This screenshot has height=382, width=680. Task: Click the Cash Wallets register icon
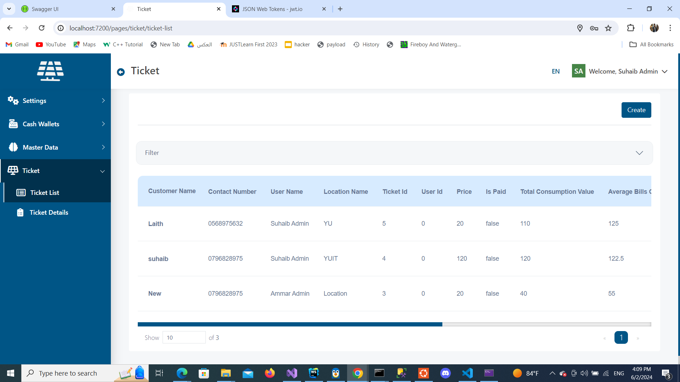tap(13, 124)
